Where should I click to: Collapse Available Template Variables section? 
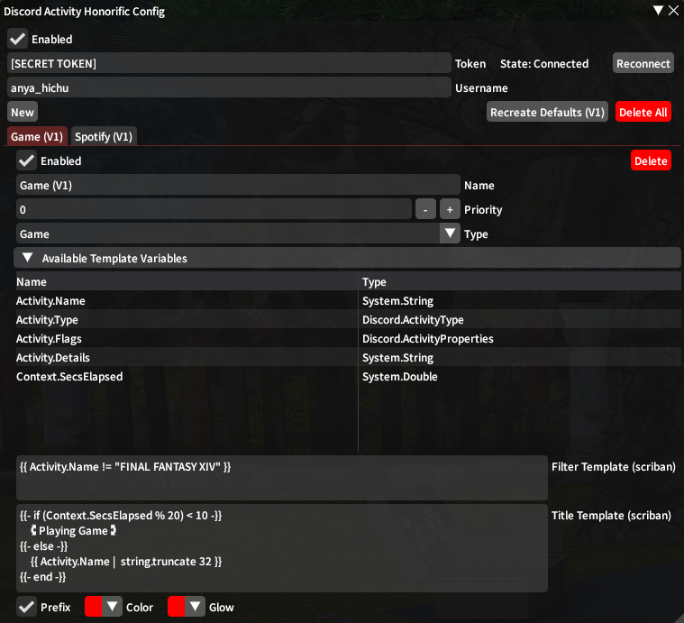coord(28,258)
